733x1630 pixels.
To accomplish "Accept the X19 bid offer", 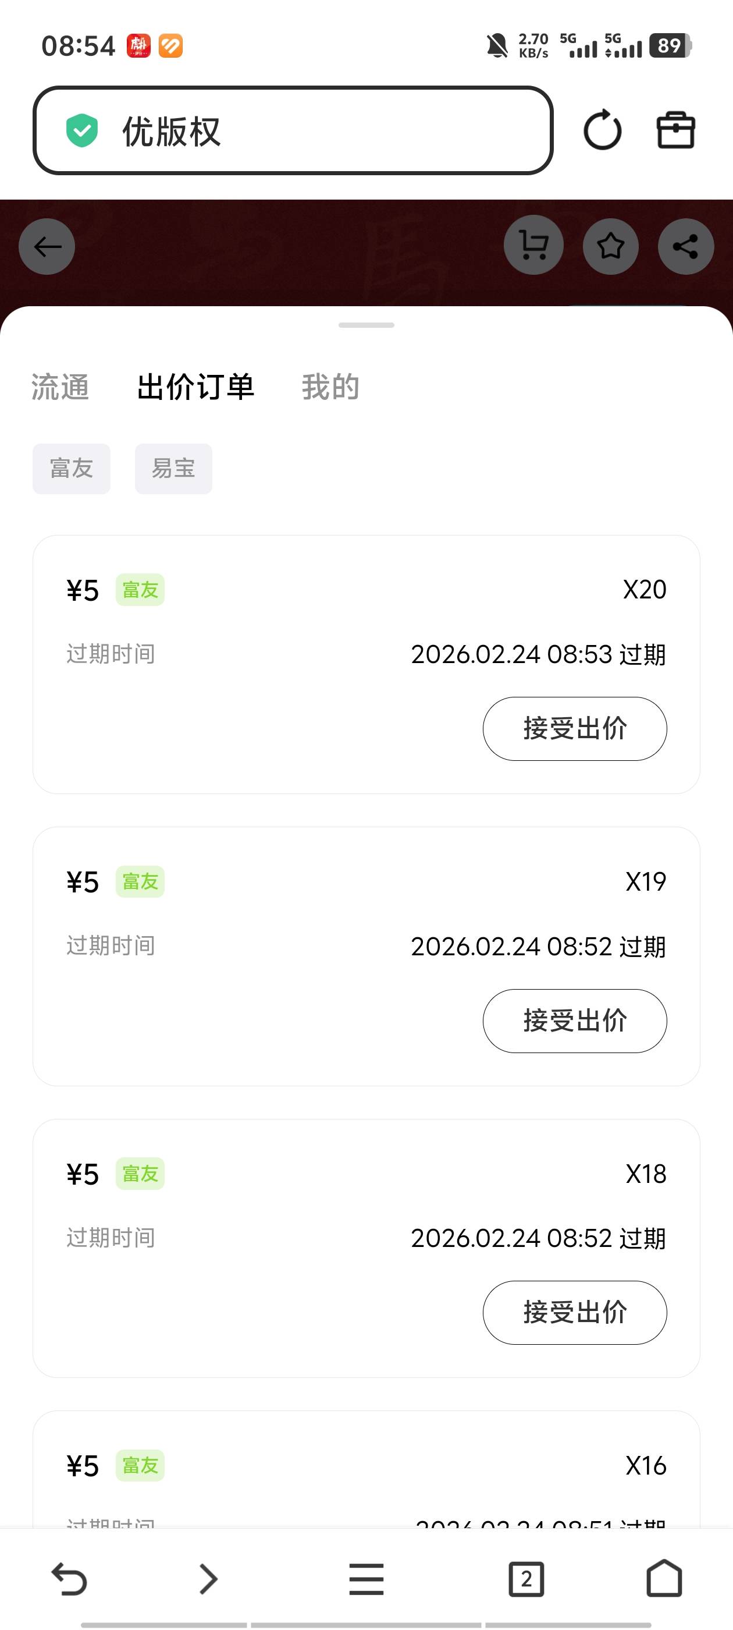I will [574, 1020].
